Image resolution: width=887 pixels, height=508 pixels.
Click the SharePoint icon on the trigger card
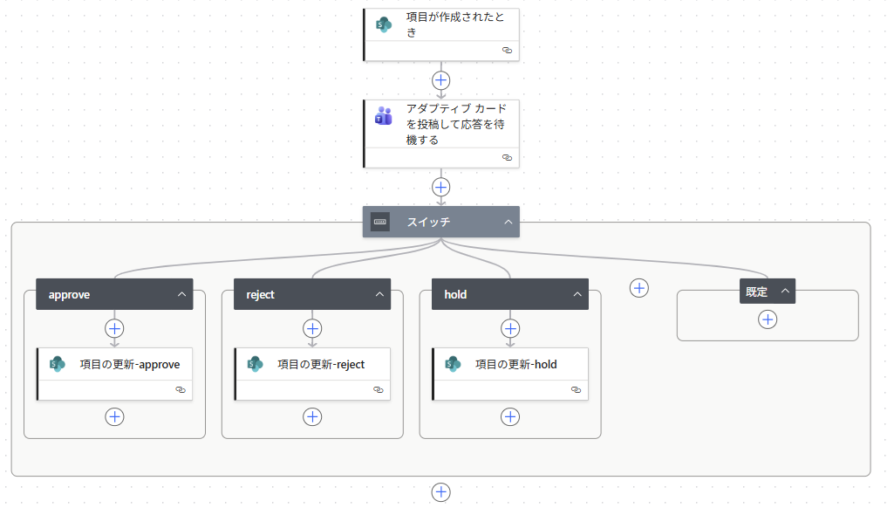(384, 24)
